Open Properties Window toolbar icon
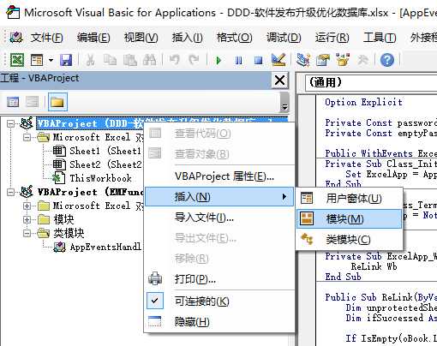The image size is (437, 346). pyautogui.click(x=323, y=60)
